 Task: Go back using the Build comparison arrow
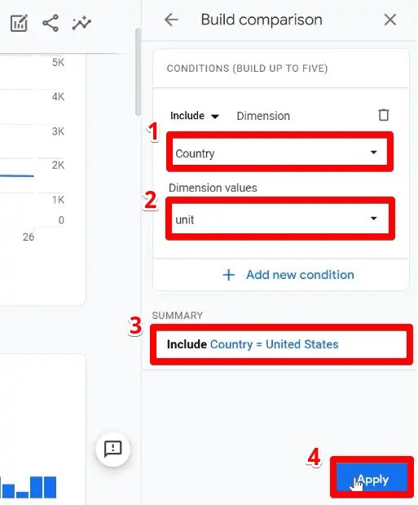point(171,20)
